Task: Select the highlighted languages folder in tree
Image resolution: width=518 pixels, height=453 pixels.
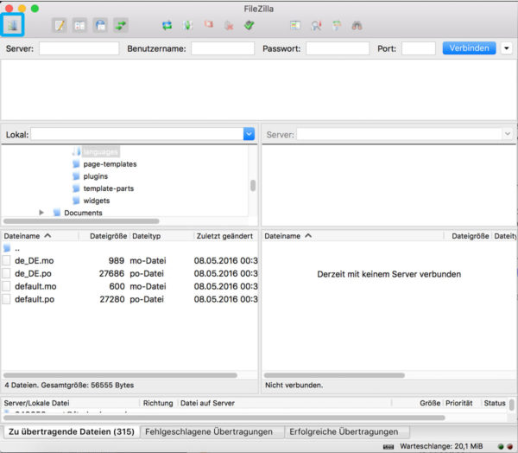Action: (101, 152)
